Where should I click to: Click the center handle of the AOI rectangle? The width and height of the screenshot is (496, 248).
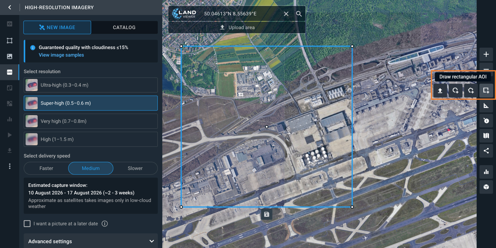click(267, 127)
